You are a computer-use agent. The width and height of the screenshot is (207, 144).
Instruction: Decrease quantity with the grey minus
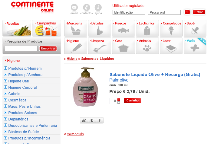[x=119, y=103]
